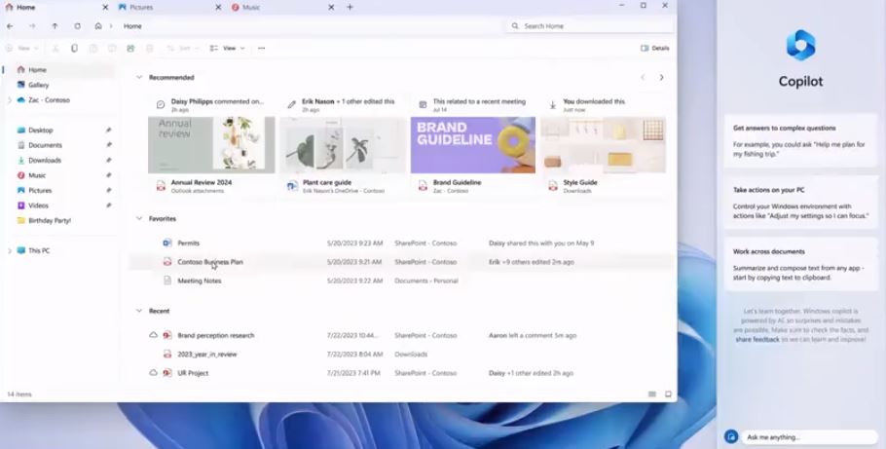Switch to large thumbnails view in status bar
886x449 pixels.
[x=668, y=394]
